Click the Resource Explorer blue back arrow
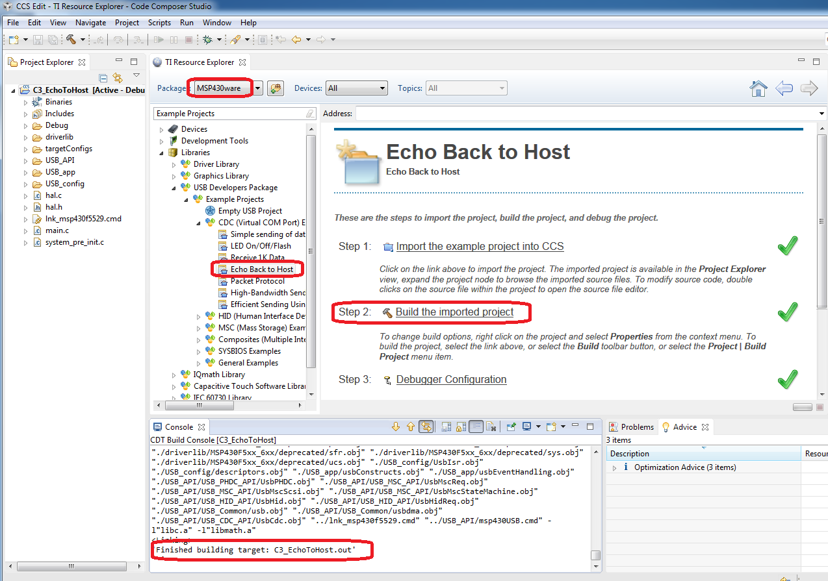 (x=784, y=88)
